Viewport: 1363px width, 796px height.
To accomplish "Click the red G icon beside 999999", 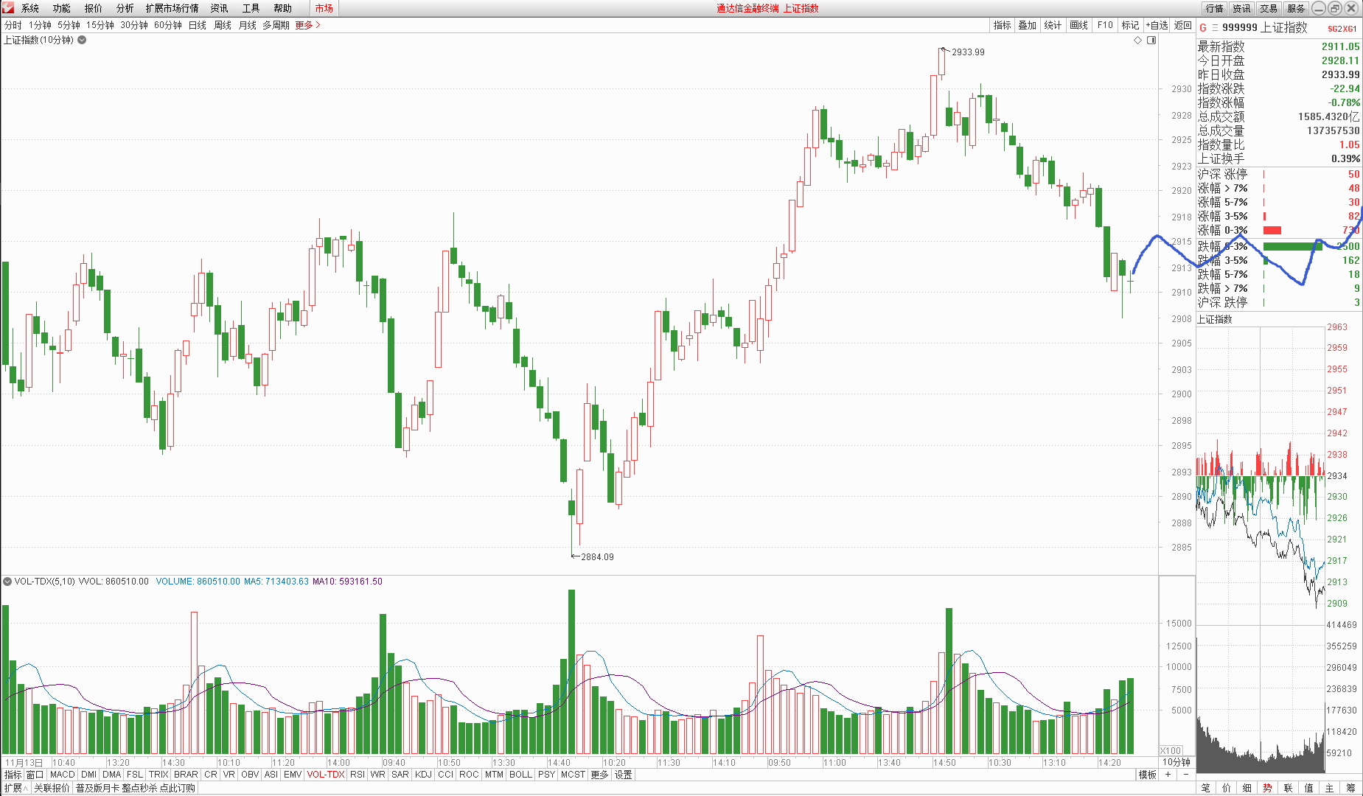I will [1203, 28].
